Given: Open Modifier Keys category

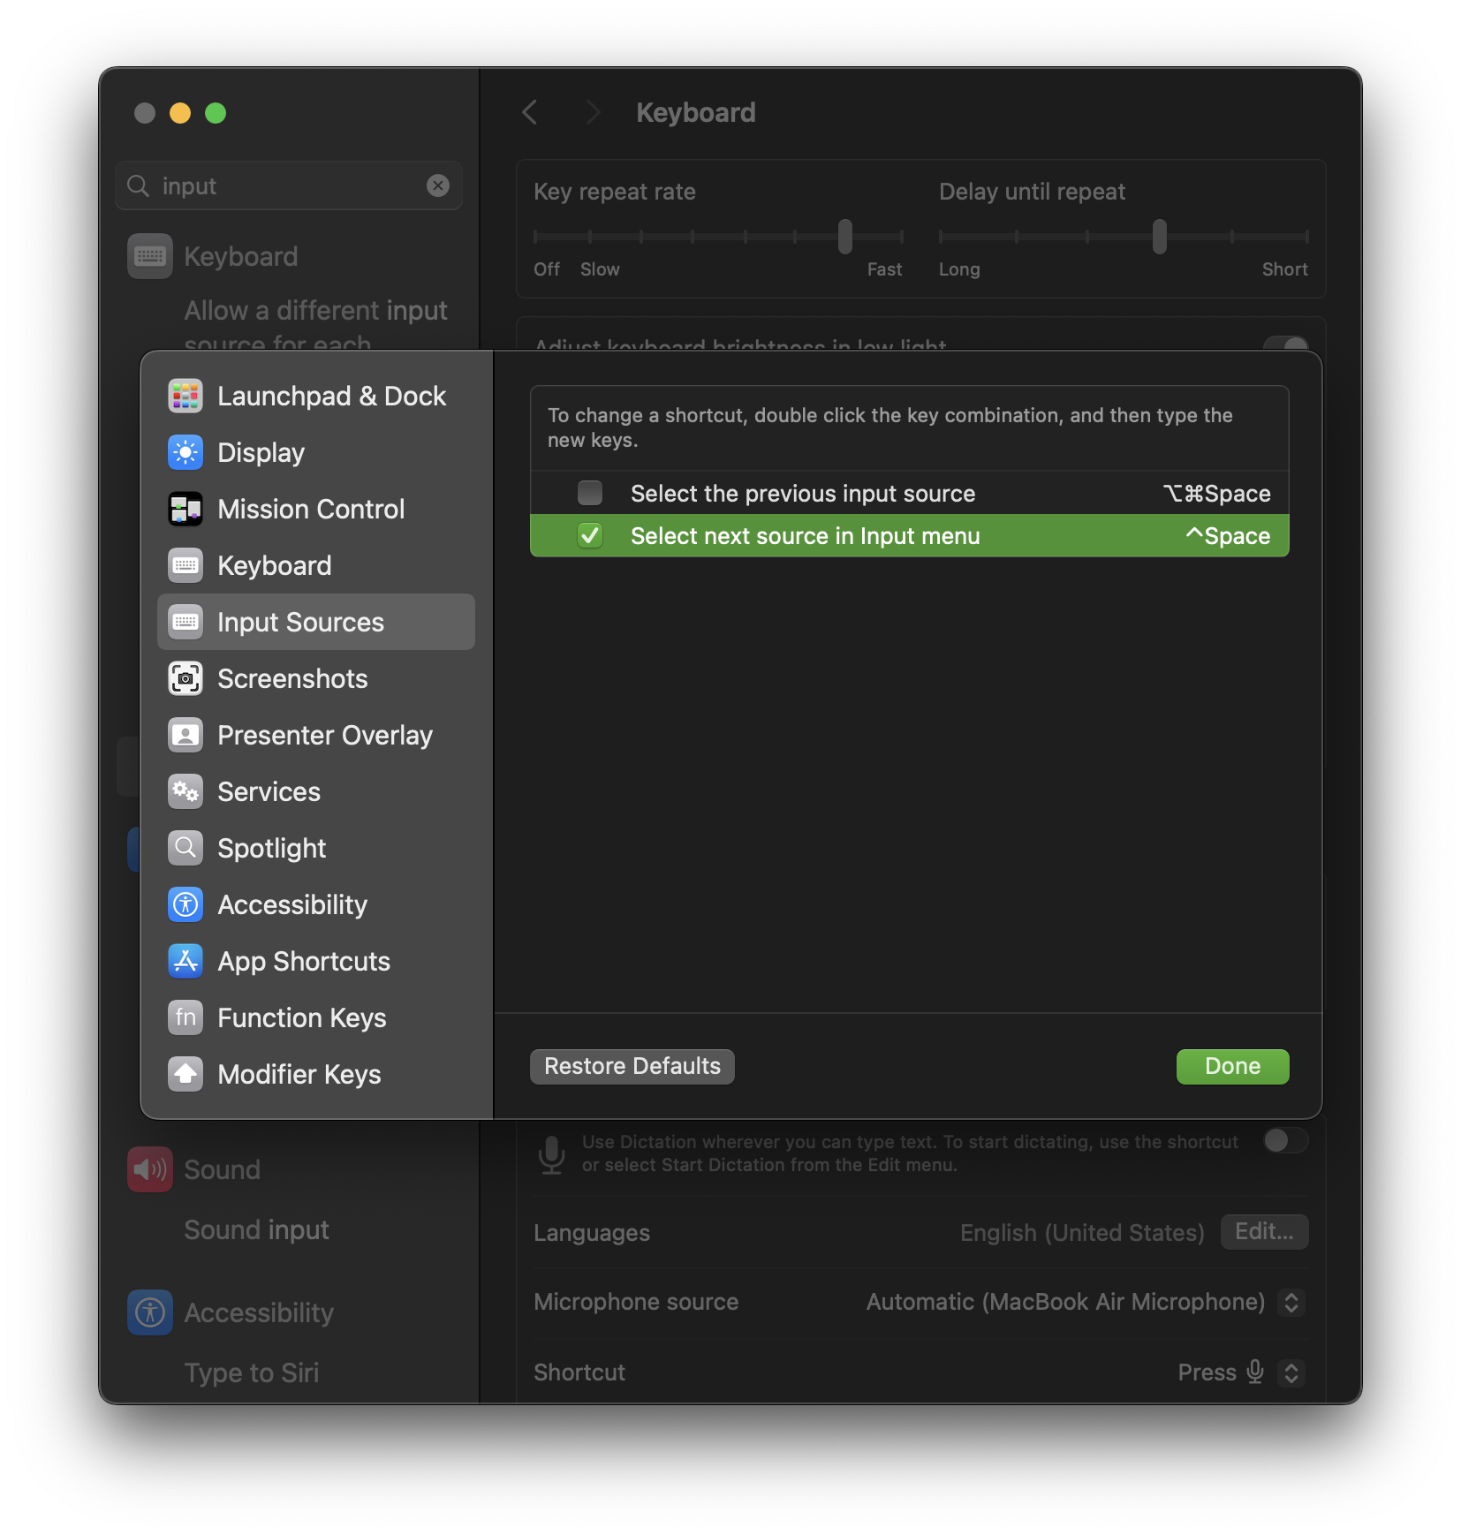Looking at the screenshot, I should click(316, 1074).
